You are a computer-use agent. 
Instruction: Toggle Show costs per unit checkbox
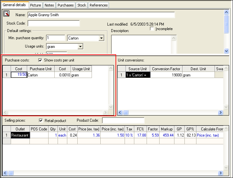[40, 60]
